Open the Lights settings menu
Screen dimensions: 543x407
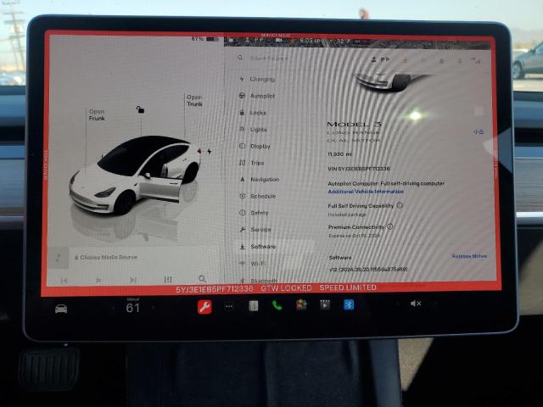click(x=253, y=130)
